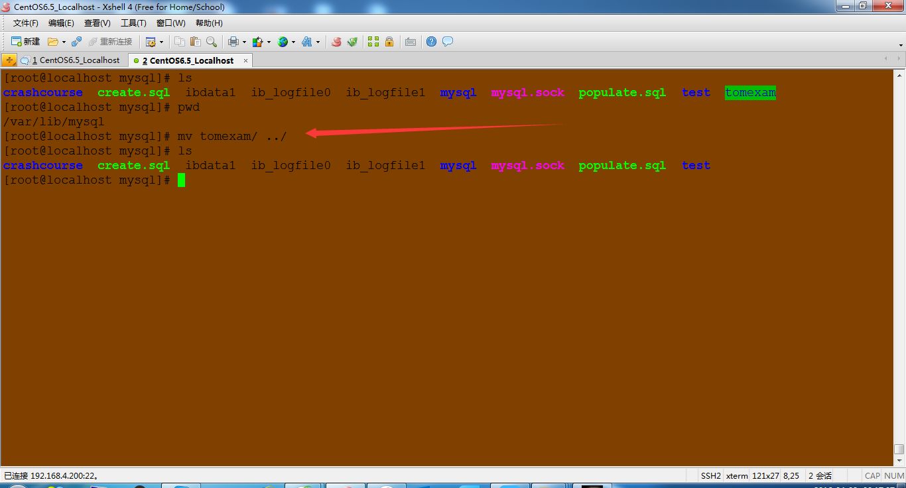The height and width of the screenshot is (488, 906).
Task: Expand the open-session folder dropdown arrow
Action: tap(64, 42)
